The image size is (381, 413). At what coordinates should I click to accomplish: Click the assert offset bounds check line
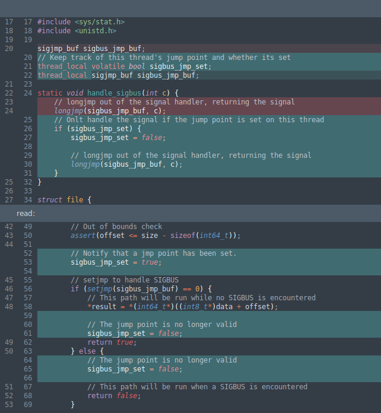[155, 236]
